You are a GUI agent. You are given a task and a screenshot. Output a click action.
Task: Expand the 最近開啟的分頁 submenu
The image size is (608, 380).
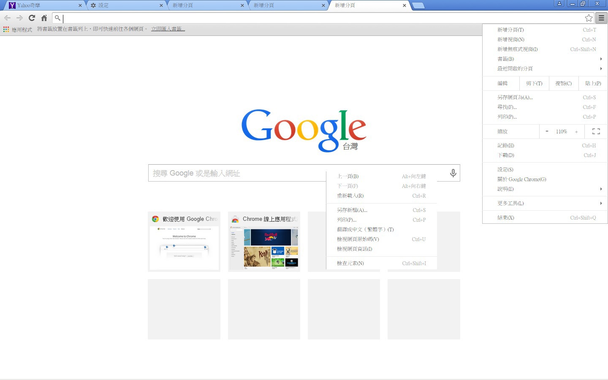pos(545,68)
